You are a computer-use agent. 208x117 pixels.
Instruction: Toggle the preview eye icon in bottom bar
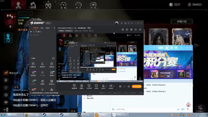coord(125,87)
